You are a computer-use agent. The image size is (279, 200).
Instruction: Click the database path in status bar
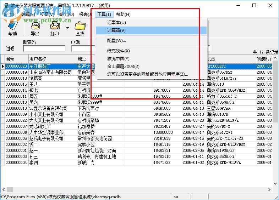pyautogui.click(x=61, y=197)
